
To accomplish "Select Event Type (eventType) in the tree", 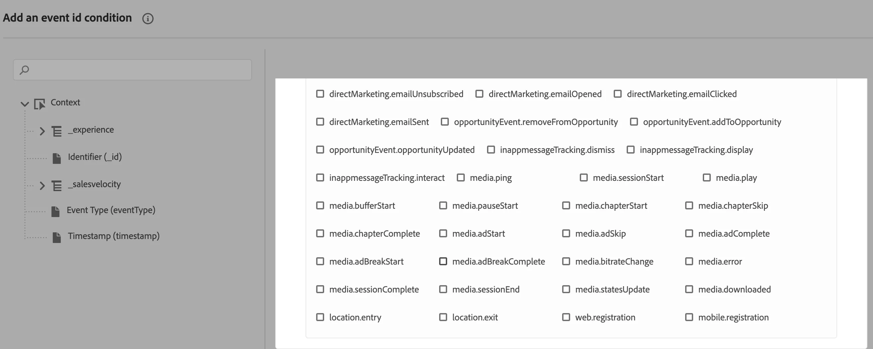I will coord(111,210).
